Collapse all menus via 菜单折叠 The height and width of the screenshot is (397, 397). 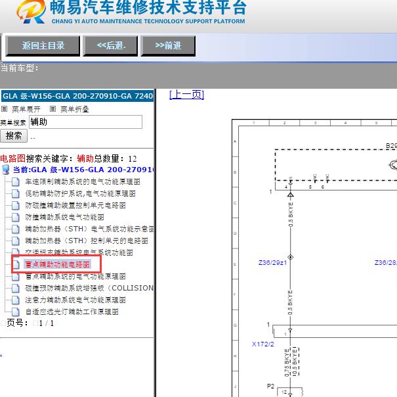point(75,109)
